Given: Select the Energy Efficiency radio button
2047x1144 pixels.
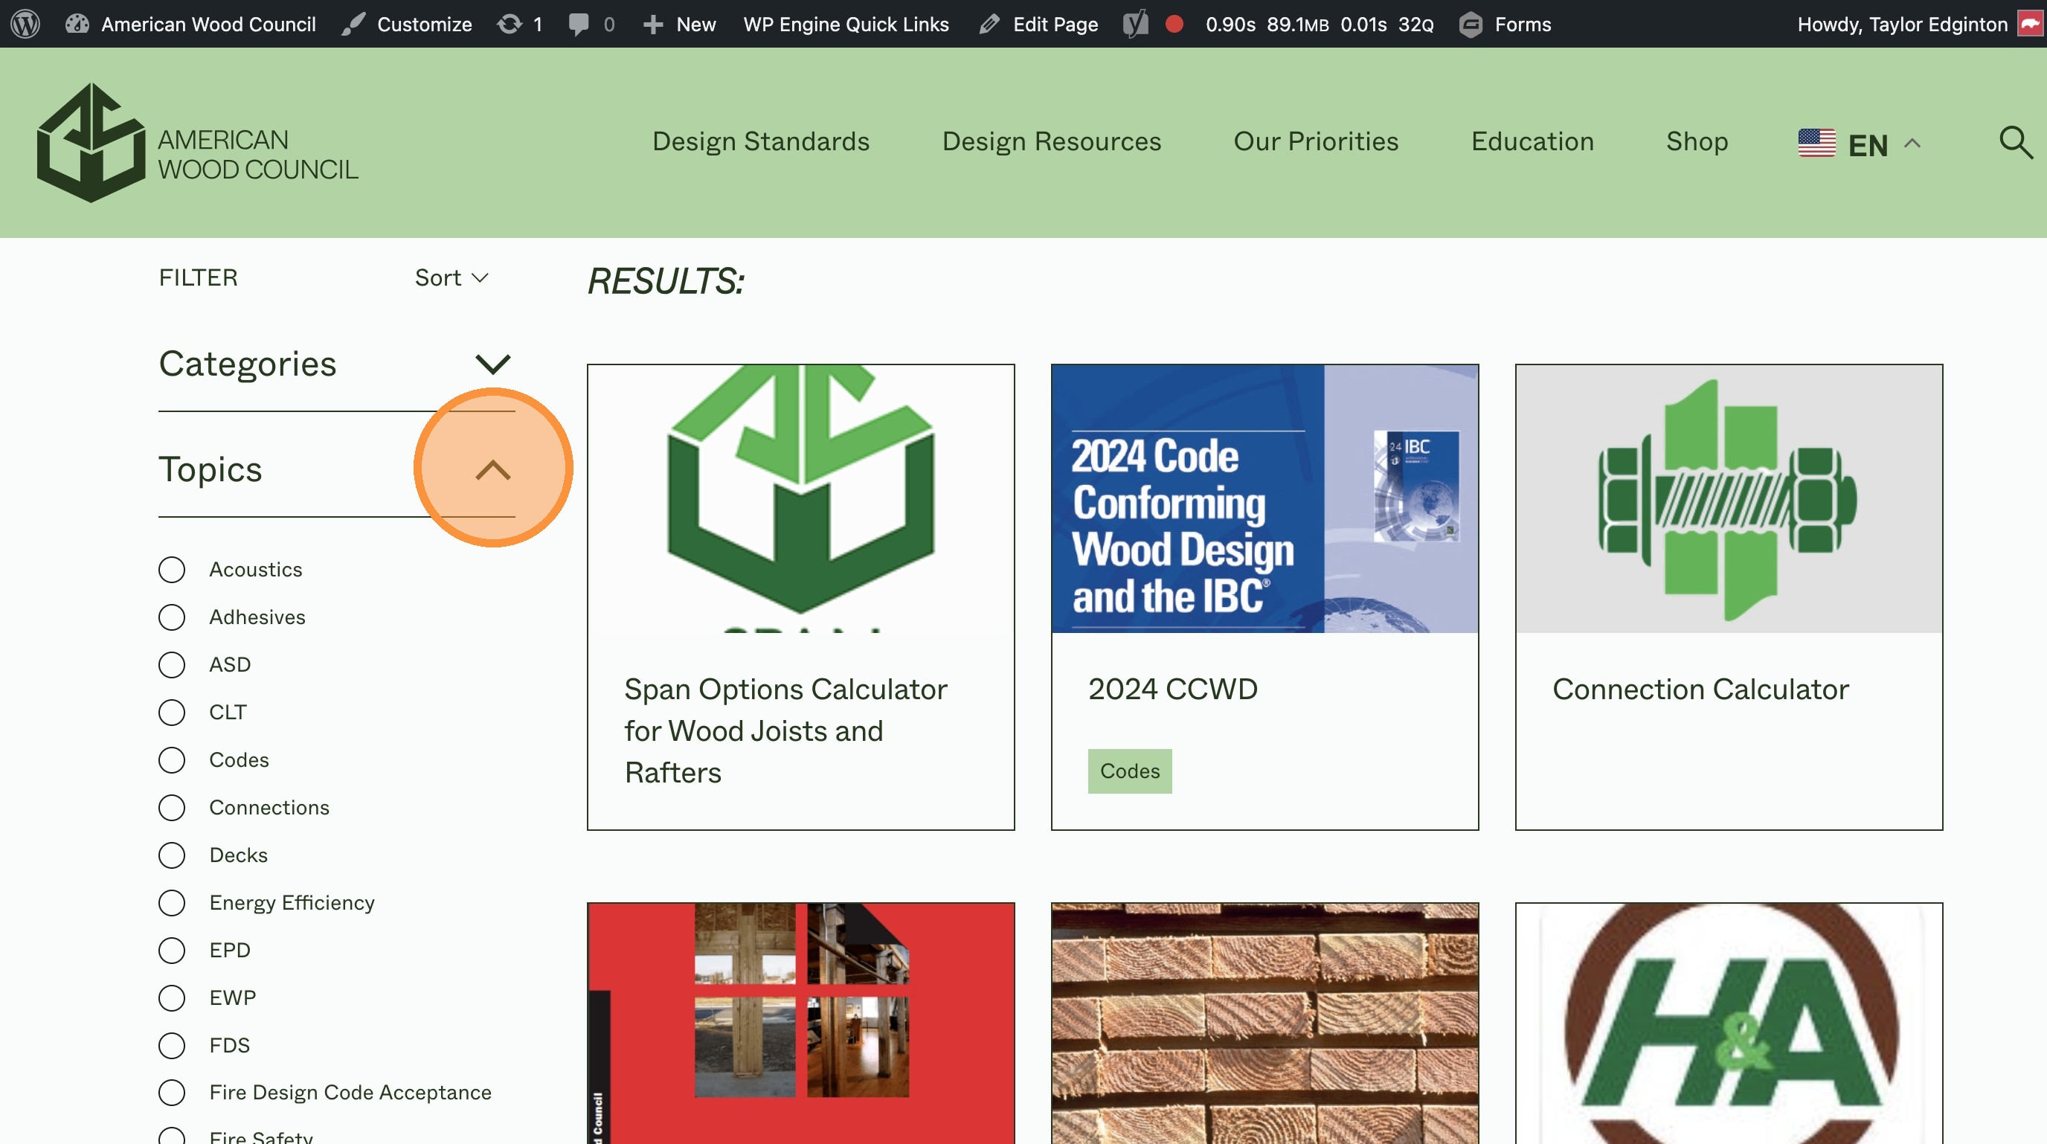Looking at the screenshot, I should tap(172, 902).
